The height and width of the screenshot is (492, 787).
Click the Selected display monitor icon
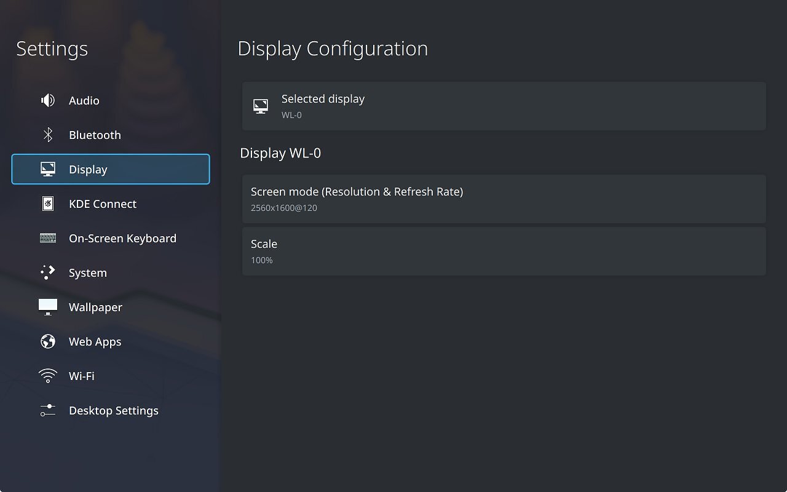click(x=261, y=106)
